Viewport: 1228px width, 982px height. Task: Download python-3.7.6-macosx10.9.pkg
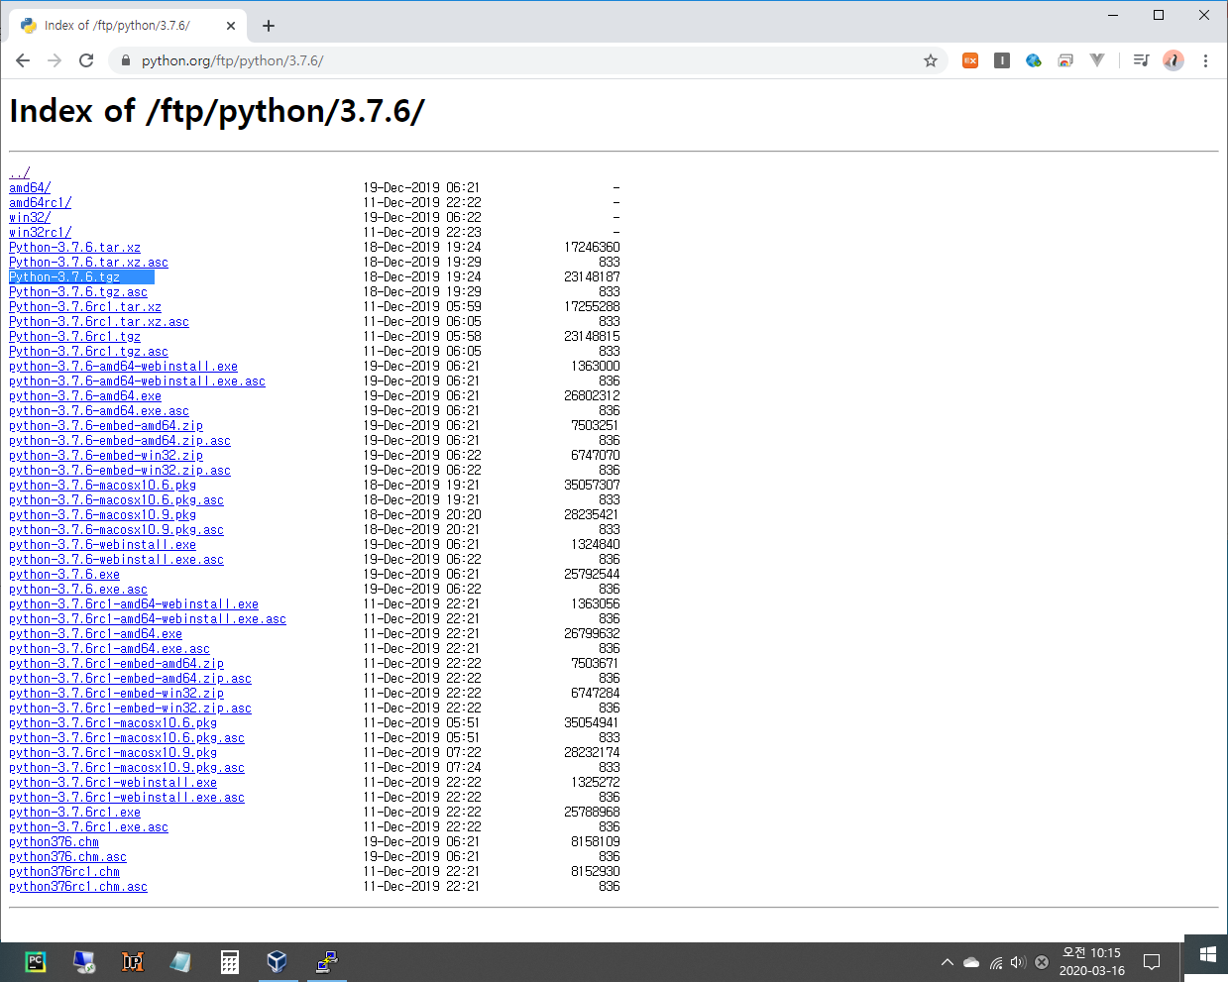[x=102, y=514]
